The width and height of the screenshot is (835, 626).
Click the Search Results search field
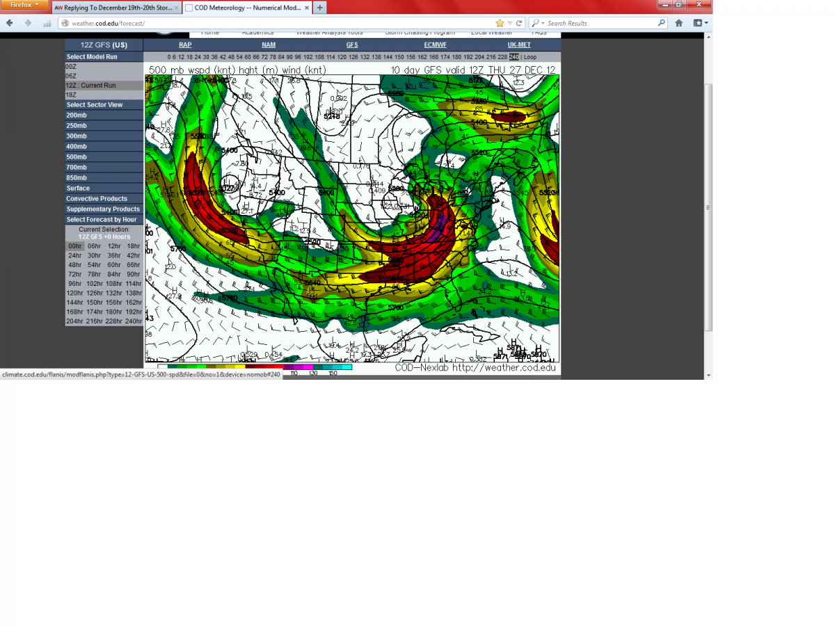pyautogui.click(x=598, y=23)
